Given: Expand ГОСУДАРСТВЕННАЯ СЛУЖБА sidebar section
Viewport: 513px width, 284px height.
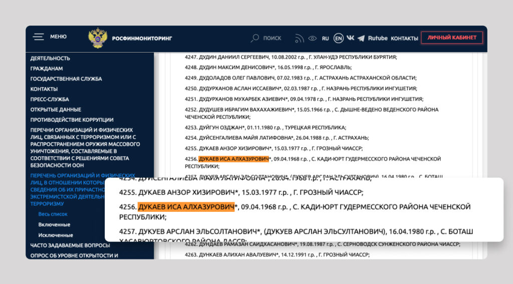Looking at the screenshot, I should 66,79.
